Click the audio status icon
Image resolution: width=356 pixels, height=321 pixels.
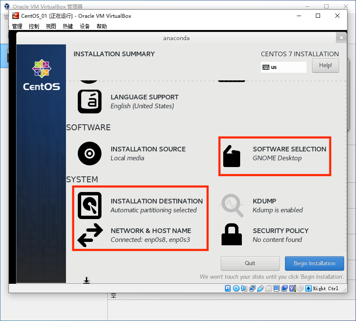click(244, 288)
